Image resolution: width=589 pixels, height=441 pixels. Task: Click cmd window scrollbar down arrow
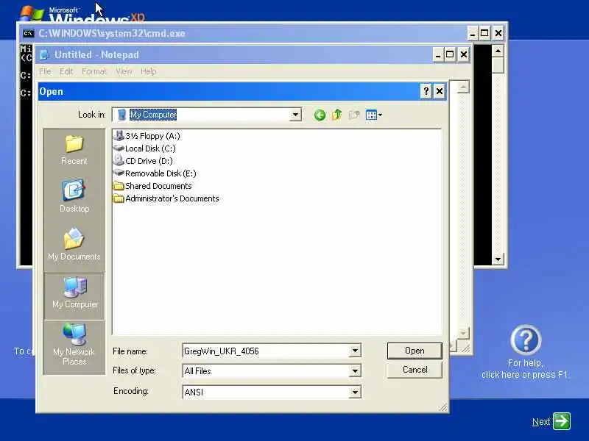tap(498, 259)
